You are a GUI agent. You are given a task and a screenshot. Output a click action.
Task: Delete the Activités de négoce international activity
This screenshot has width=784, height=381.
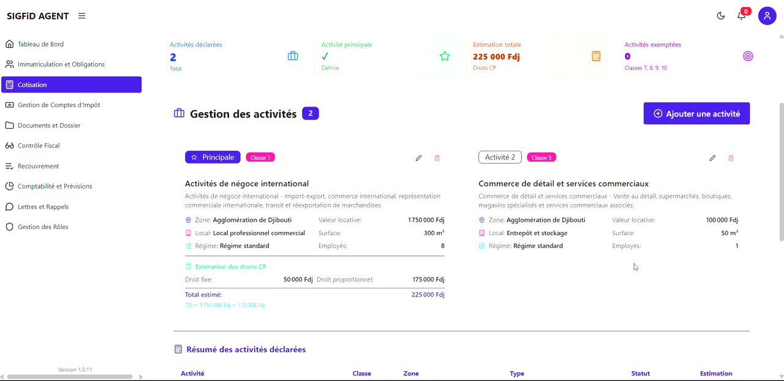click(x=437, y=158)
